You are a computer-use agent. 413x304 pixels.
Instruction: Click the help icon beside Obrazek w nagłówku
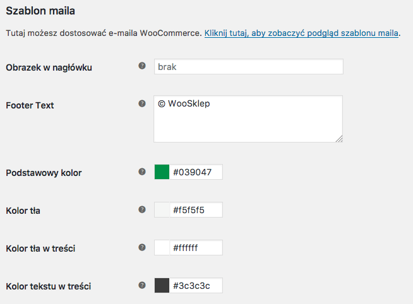tap(142, 66)
